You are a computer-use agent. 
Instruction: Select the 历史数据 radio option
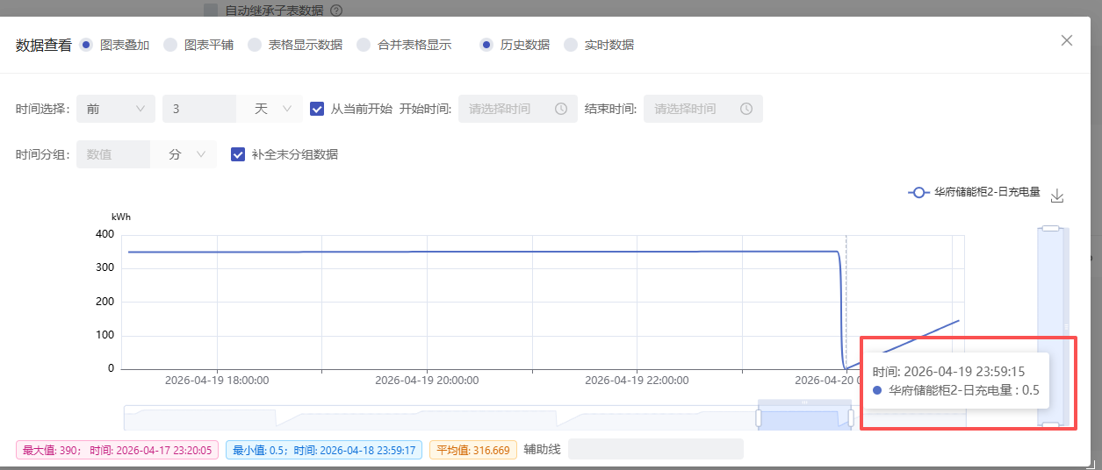pyautogui.click(x=486, y=45)
